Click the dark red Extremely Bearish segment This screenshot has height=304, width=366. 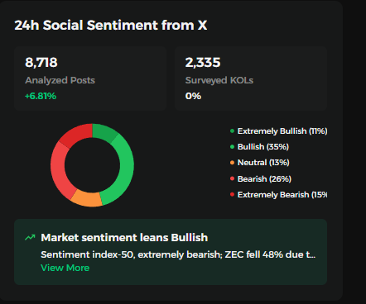[x=77, y=134]
